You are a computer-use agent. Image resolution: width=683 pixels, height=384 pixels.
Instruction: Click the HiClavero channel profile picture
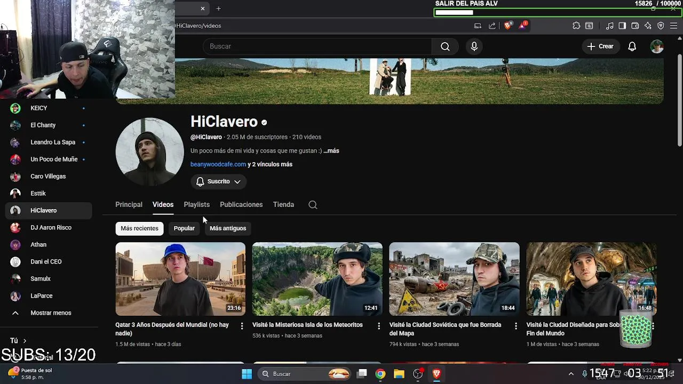149,151
